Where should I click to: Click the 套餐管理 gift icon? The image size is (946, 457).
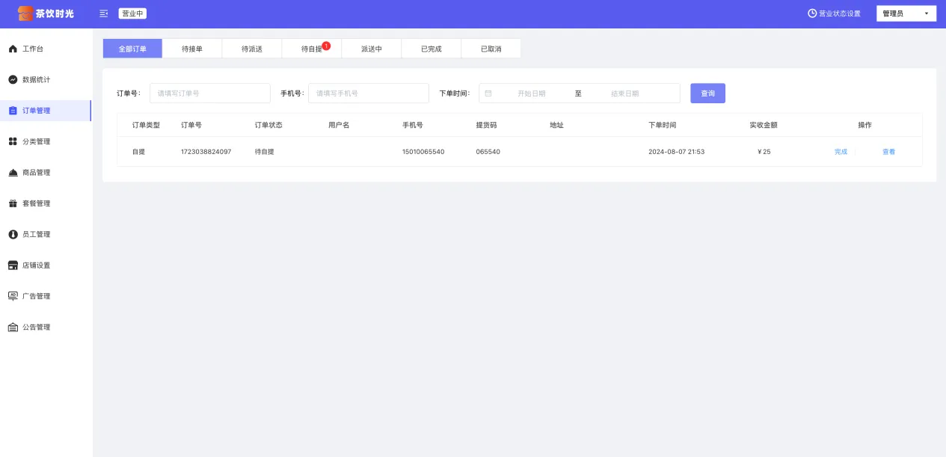(x=13, y=203)
